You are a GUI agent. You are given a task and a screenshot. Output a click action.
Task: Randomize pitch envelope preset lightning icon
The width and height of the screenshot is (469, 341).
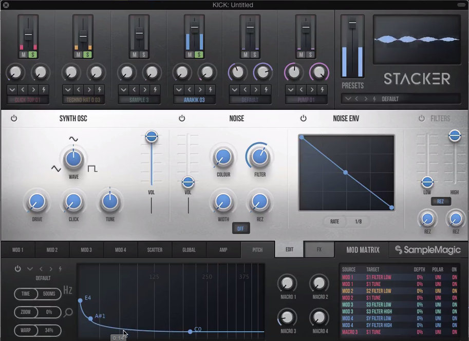point(60,269)
